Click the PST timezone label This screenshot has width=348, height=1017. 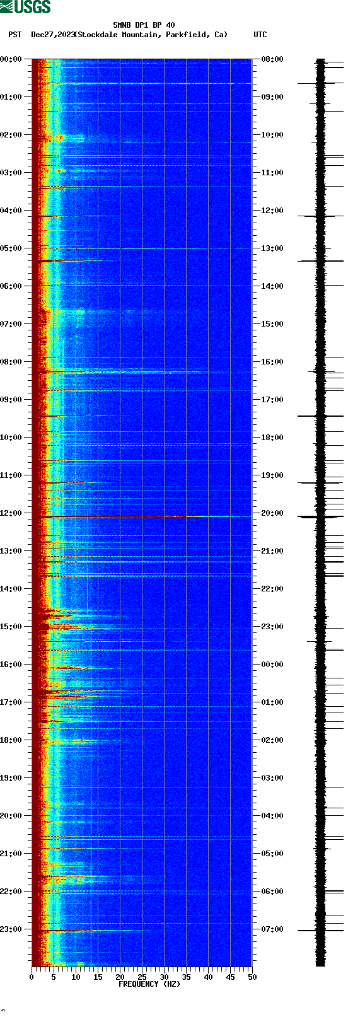[15, 35]
